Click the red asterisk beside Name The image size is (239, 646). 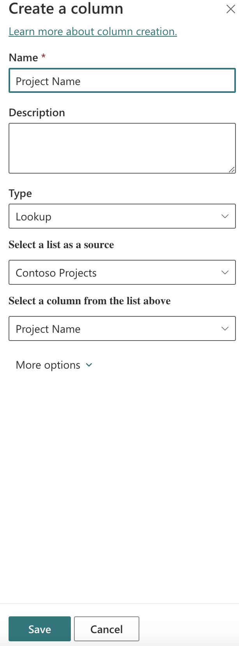click(x=42, y=57)
